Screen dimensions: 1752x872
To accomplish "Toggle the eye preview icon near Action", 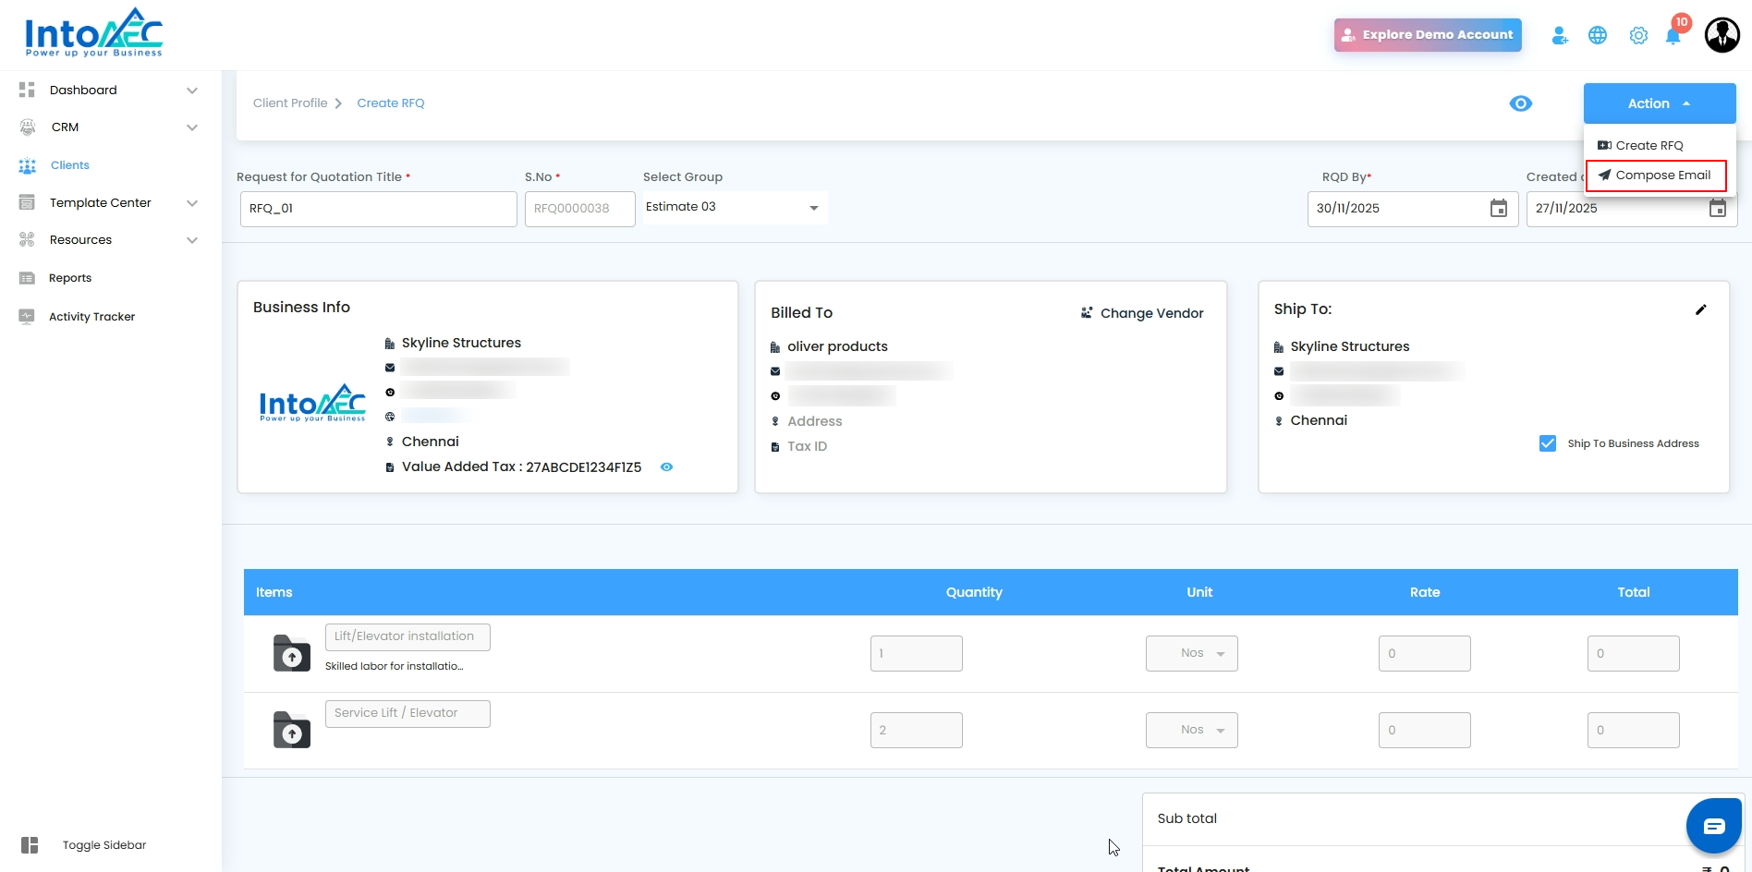I will coord(1520,103).
